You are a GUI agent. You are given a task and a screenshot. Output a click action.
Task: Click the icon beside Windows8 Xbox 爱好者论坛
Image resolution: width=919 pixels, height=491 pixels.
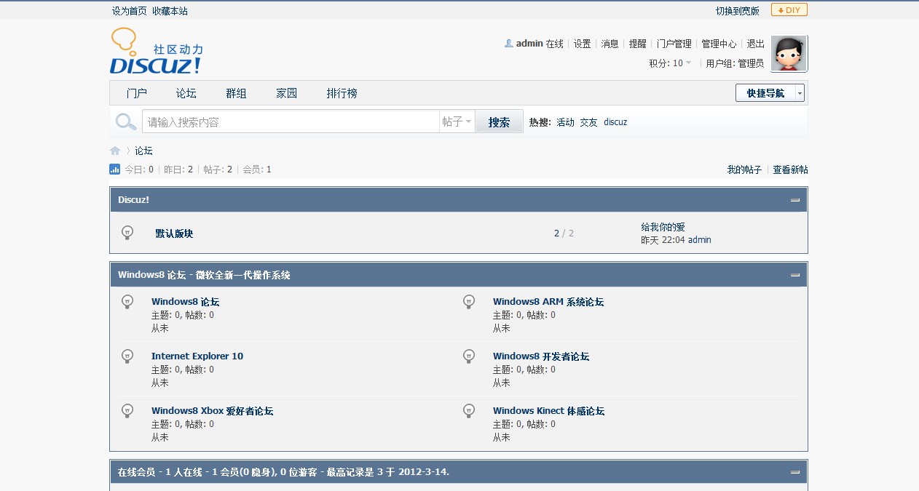tap(127, 411)
